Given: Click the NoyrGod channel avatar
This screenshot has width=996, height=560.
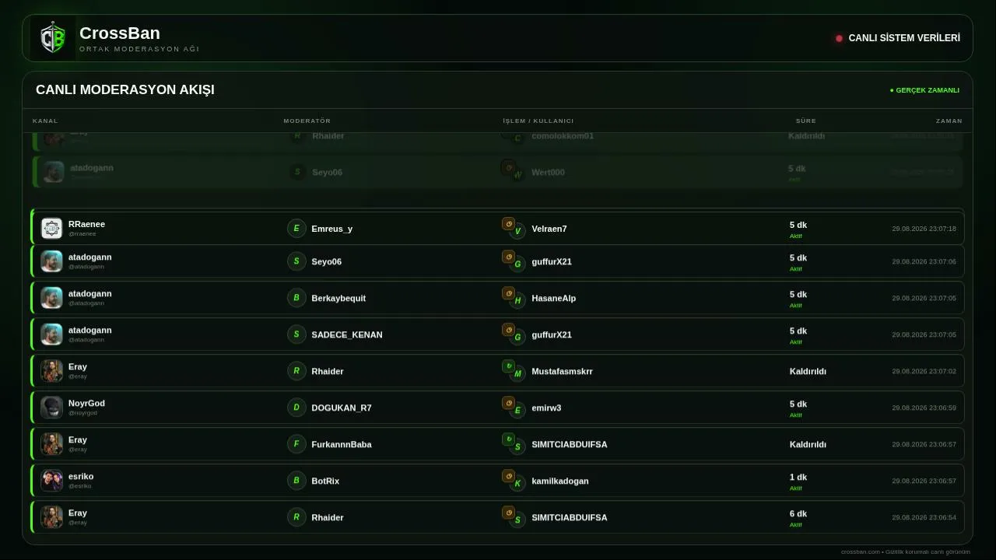Looking at the screenshot, I should (51, 407).
